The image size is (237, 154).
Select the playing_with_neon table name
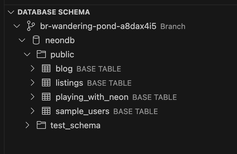pos(92,97)
